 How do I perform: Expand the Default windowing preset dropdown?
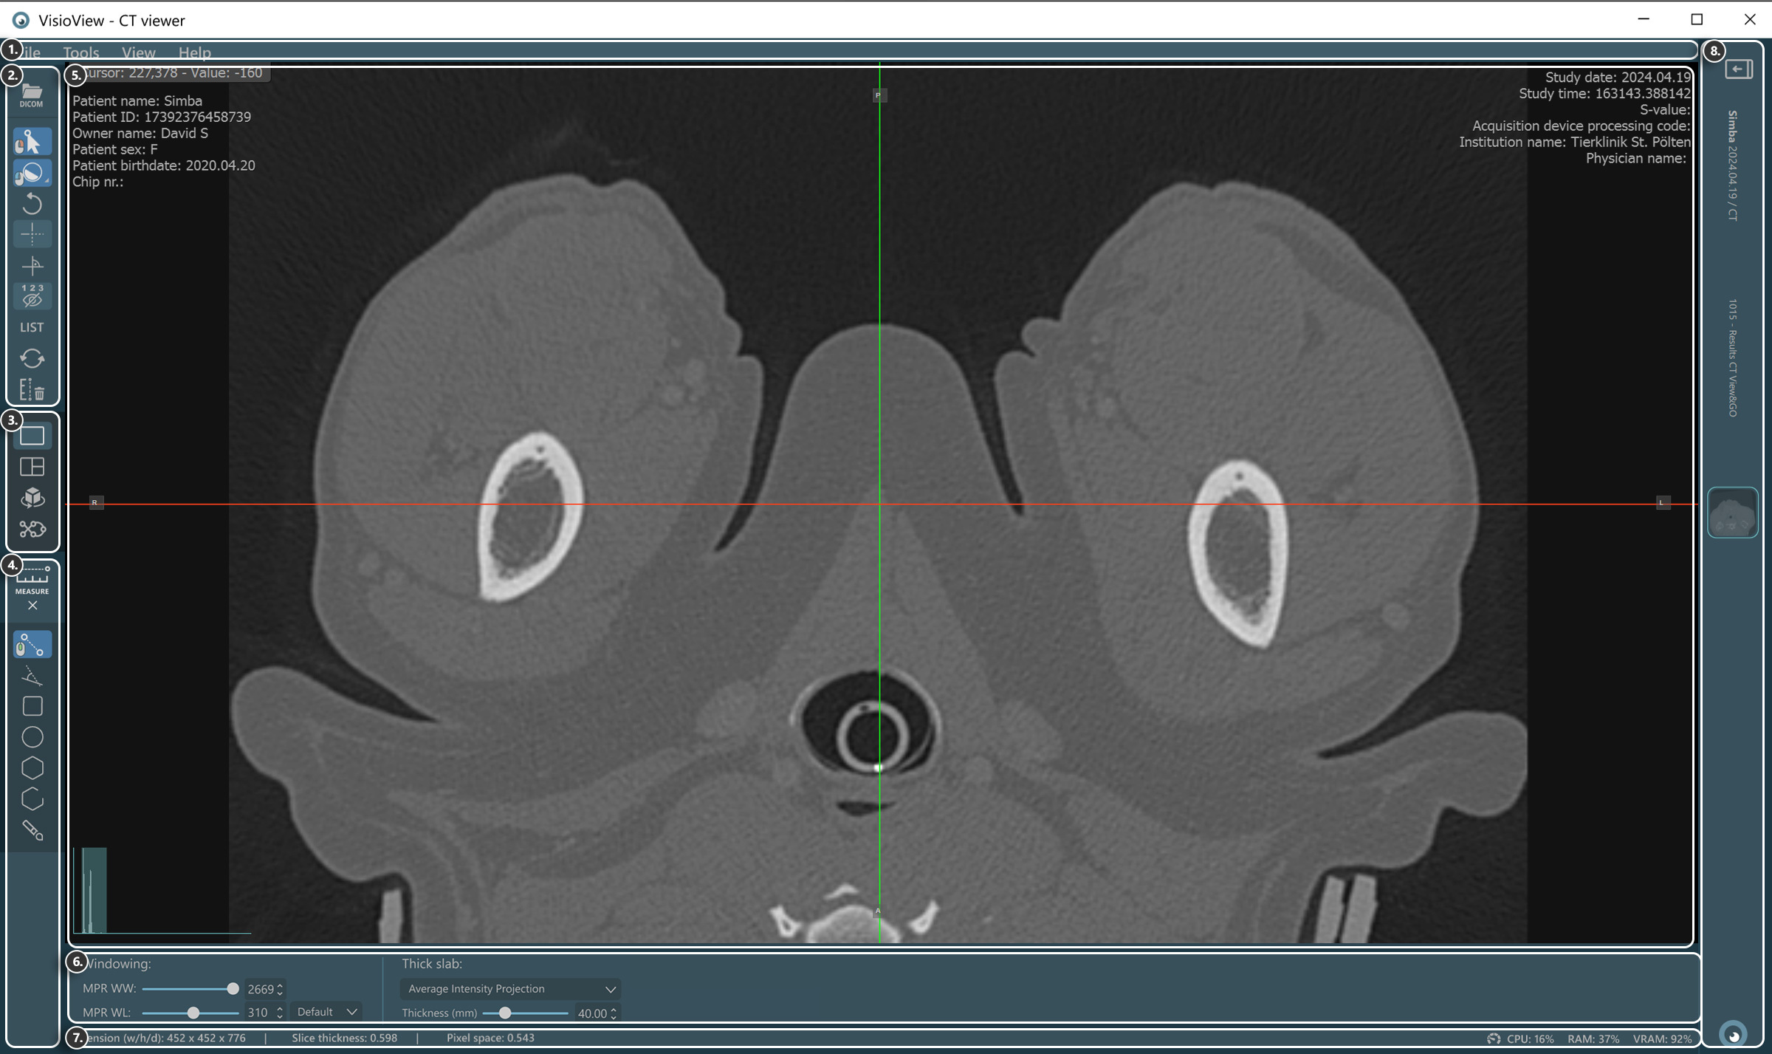pos(326,1012)
